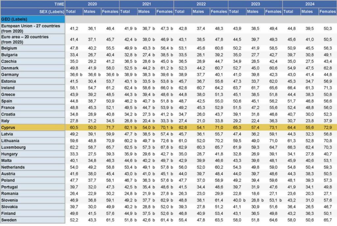Select the Hungary row label

tap(33, 154)
